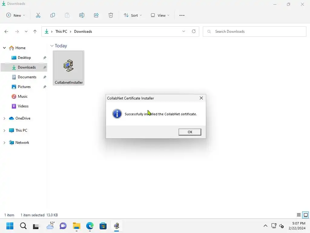This screenshot has height=233, width=310.
Task: Unpin Documents using its pin icon
Action: pyautogui.click(x=45, y=77)
